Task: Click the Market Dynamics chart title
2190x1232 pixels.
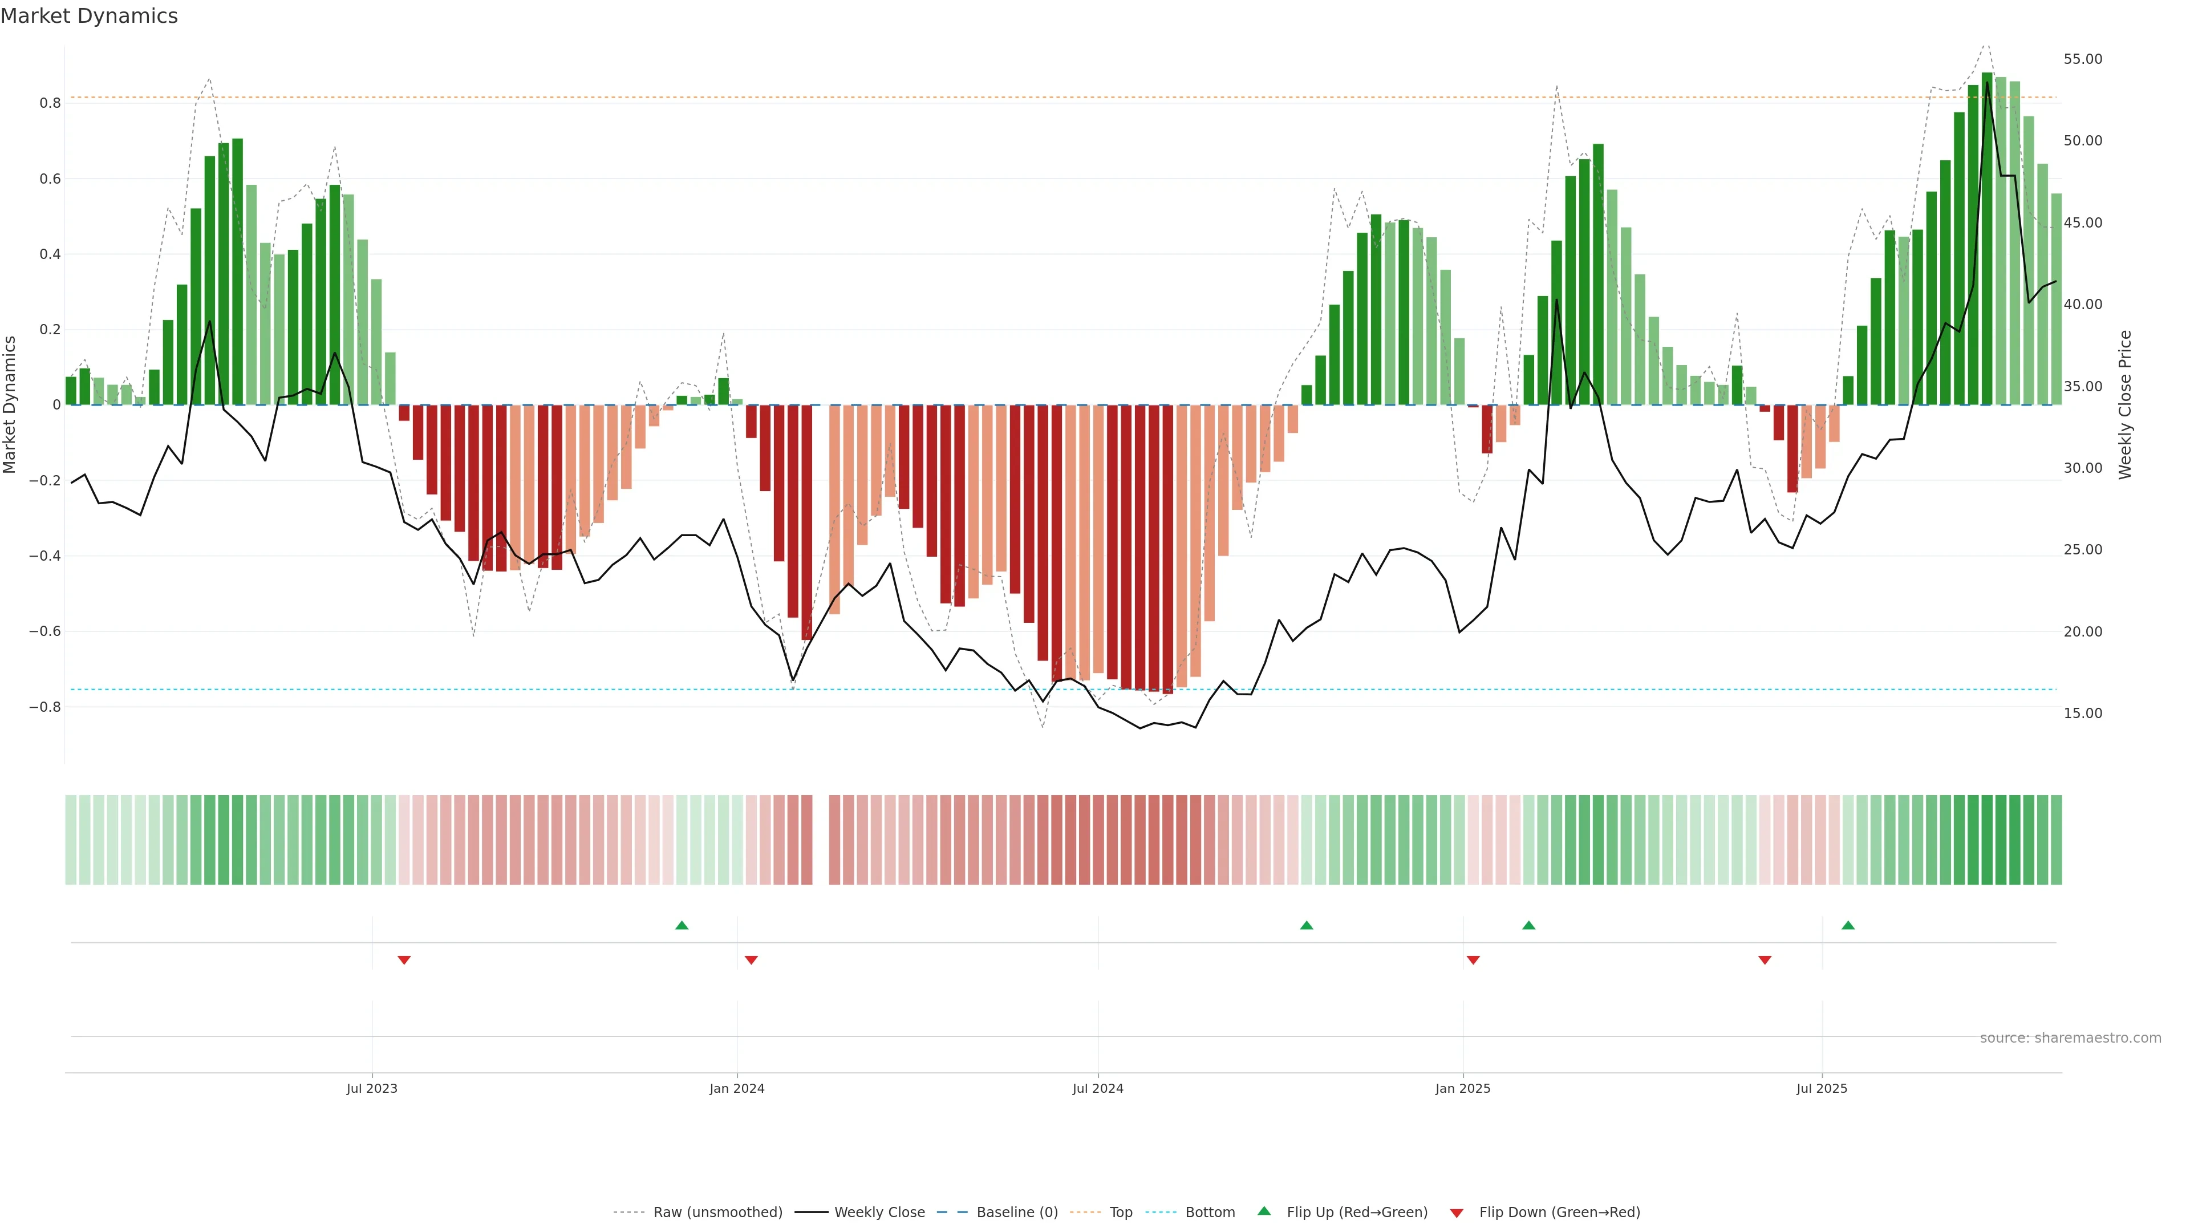Action: [x=90, y=16]
